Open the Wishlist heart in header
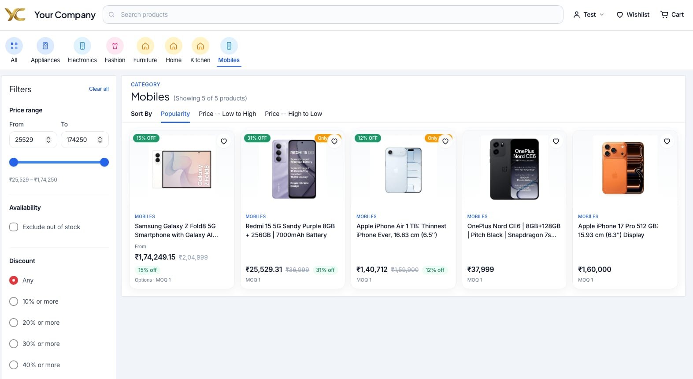Image resolution: width=693 pixels, height=379 pixels. click(x=620, y=15)
